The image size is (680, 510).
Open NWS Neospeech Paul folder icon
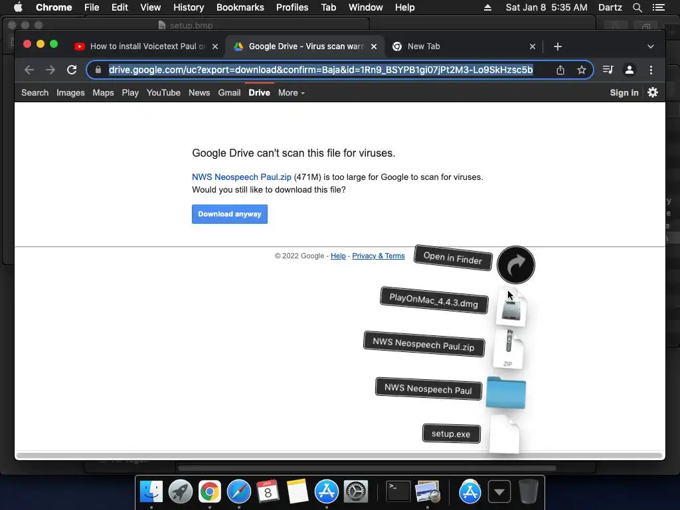[505, 392]
